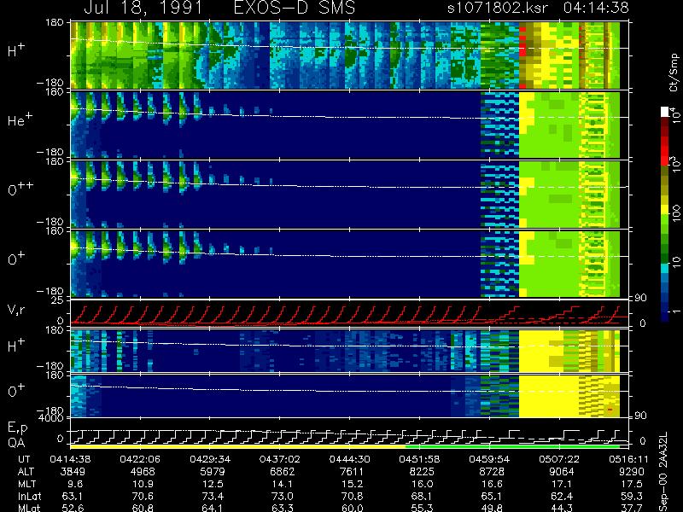This screenshot has width=683, height=512.
Task: Click the white top segment of the colorbar
Action: 665,112
